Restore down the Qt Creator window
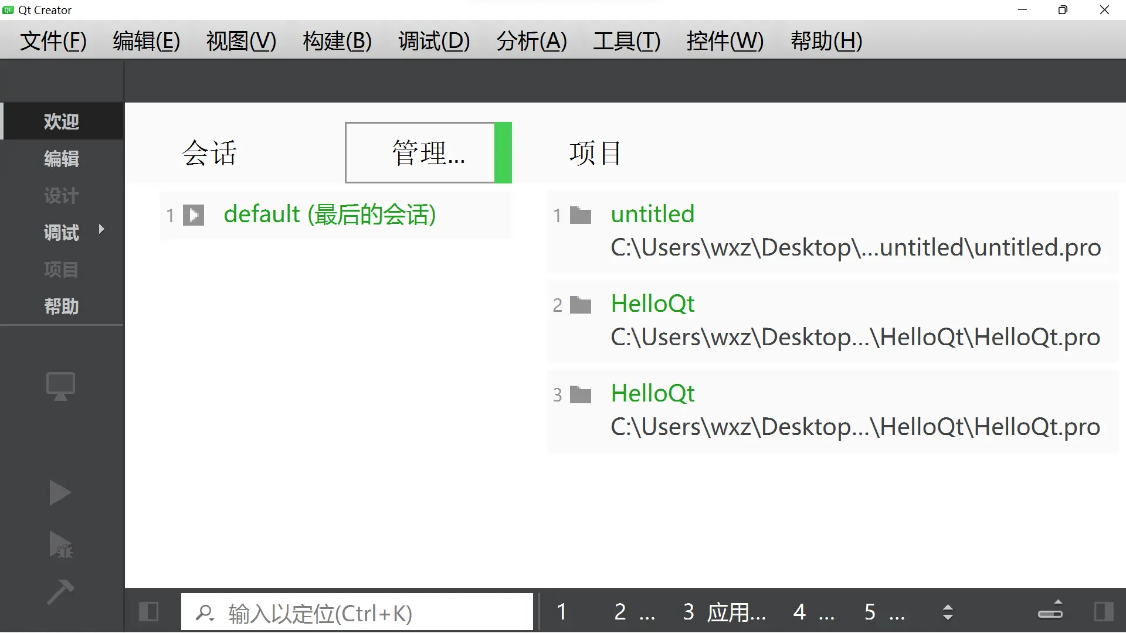Viewport: 1126px width, 633px height. 1063,10
